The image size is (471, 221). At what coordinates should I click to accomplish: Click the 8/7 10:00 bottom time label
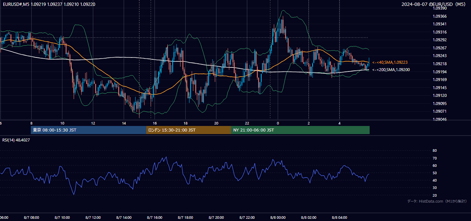62,217
